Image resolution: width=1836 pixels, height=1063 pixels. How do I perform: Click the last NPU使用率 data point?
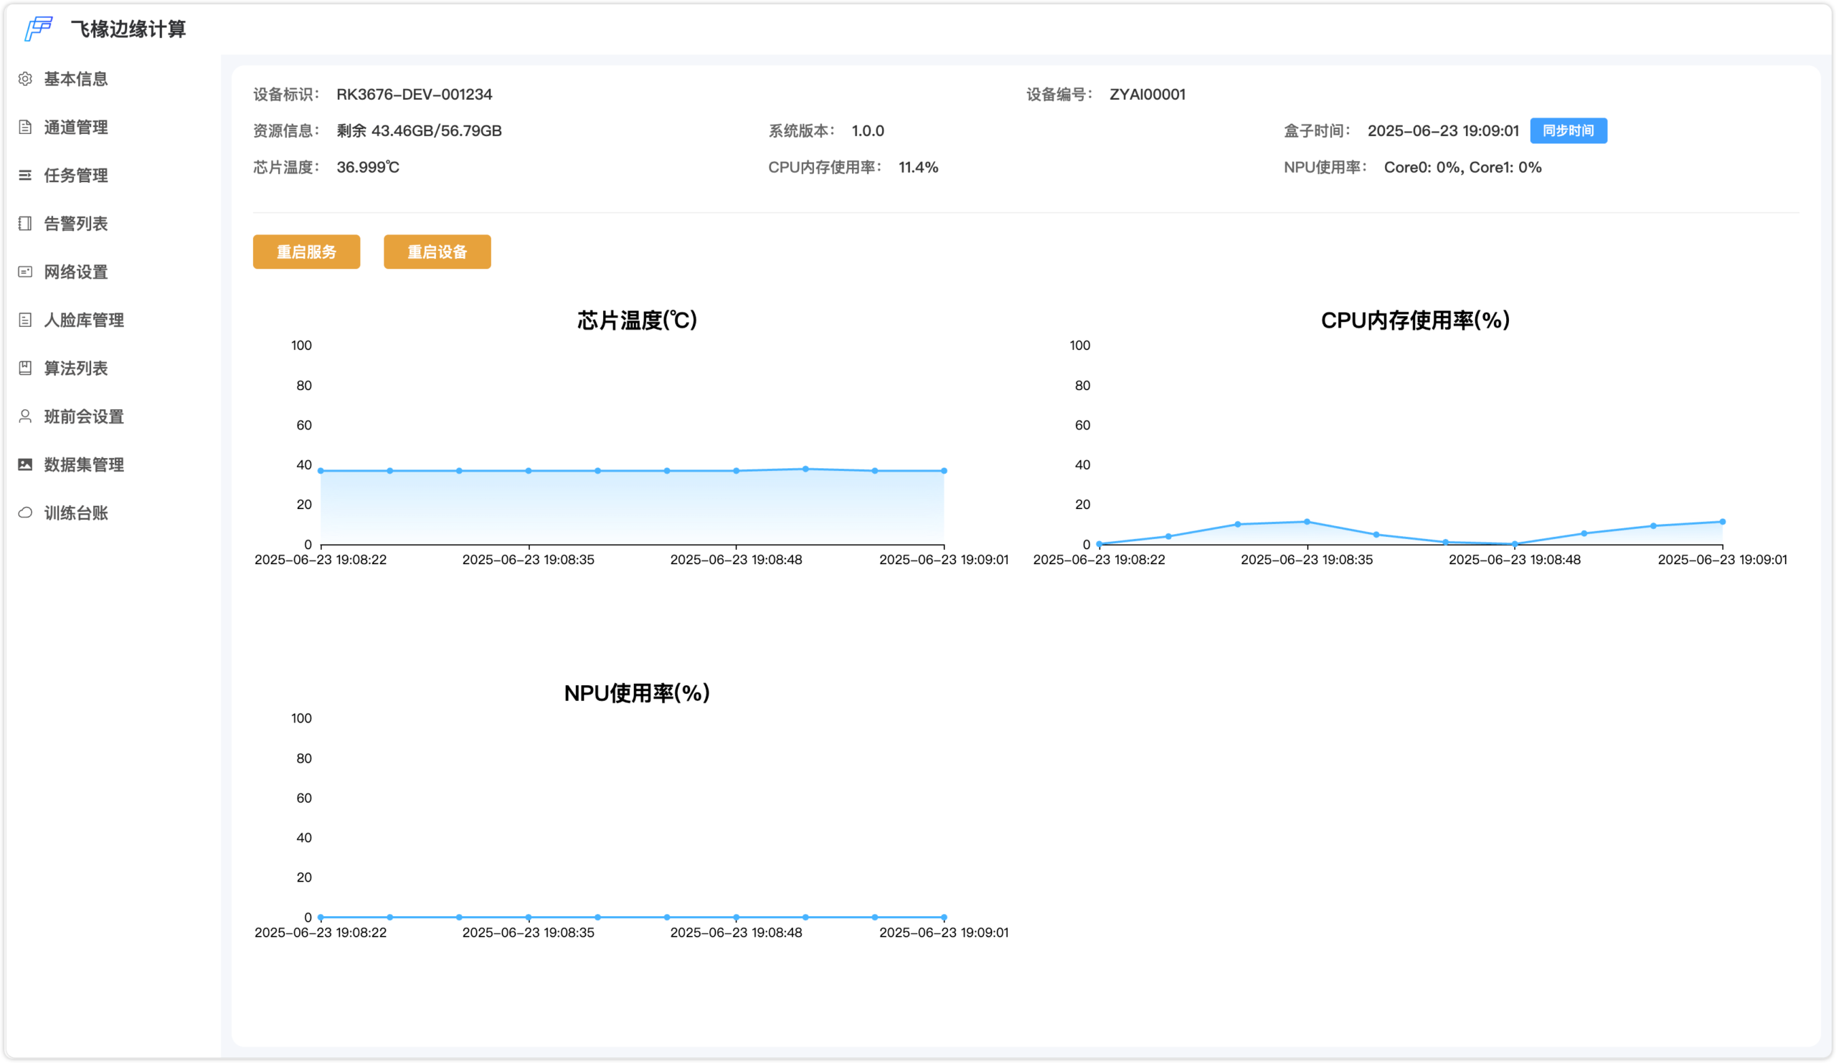(944, 917)
